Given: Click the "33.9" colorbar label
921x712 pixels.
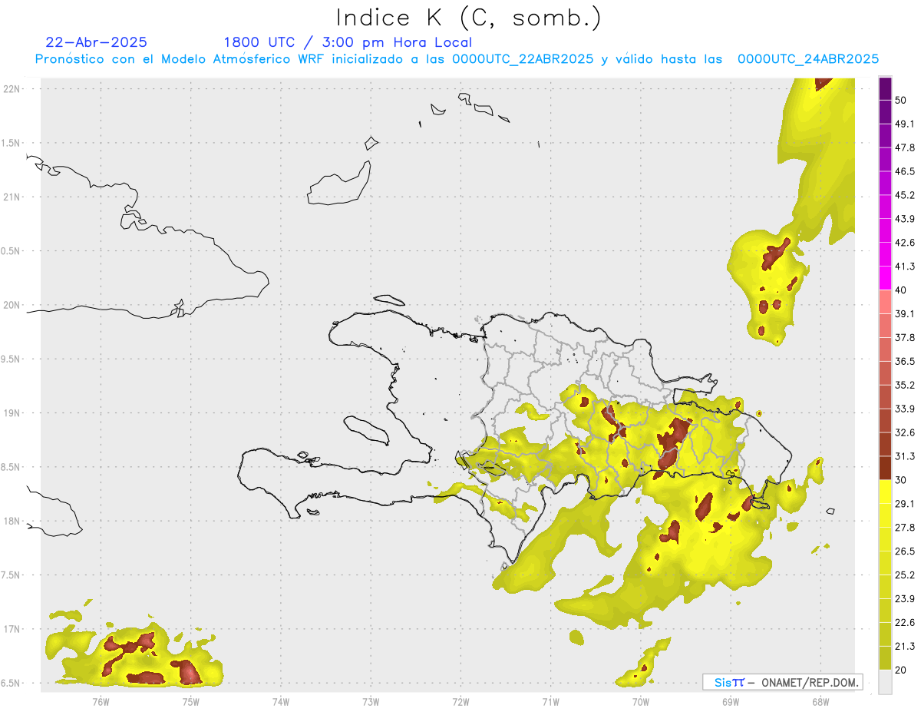Looking at the screenshot, I should click(x=905, y=409).
